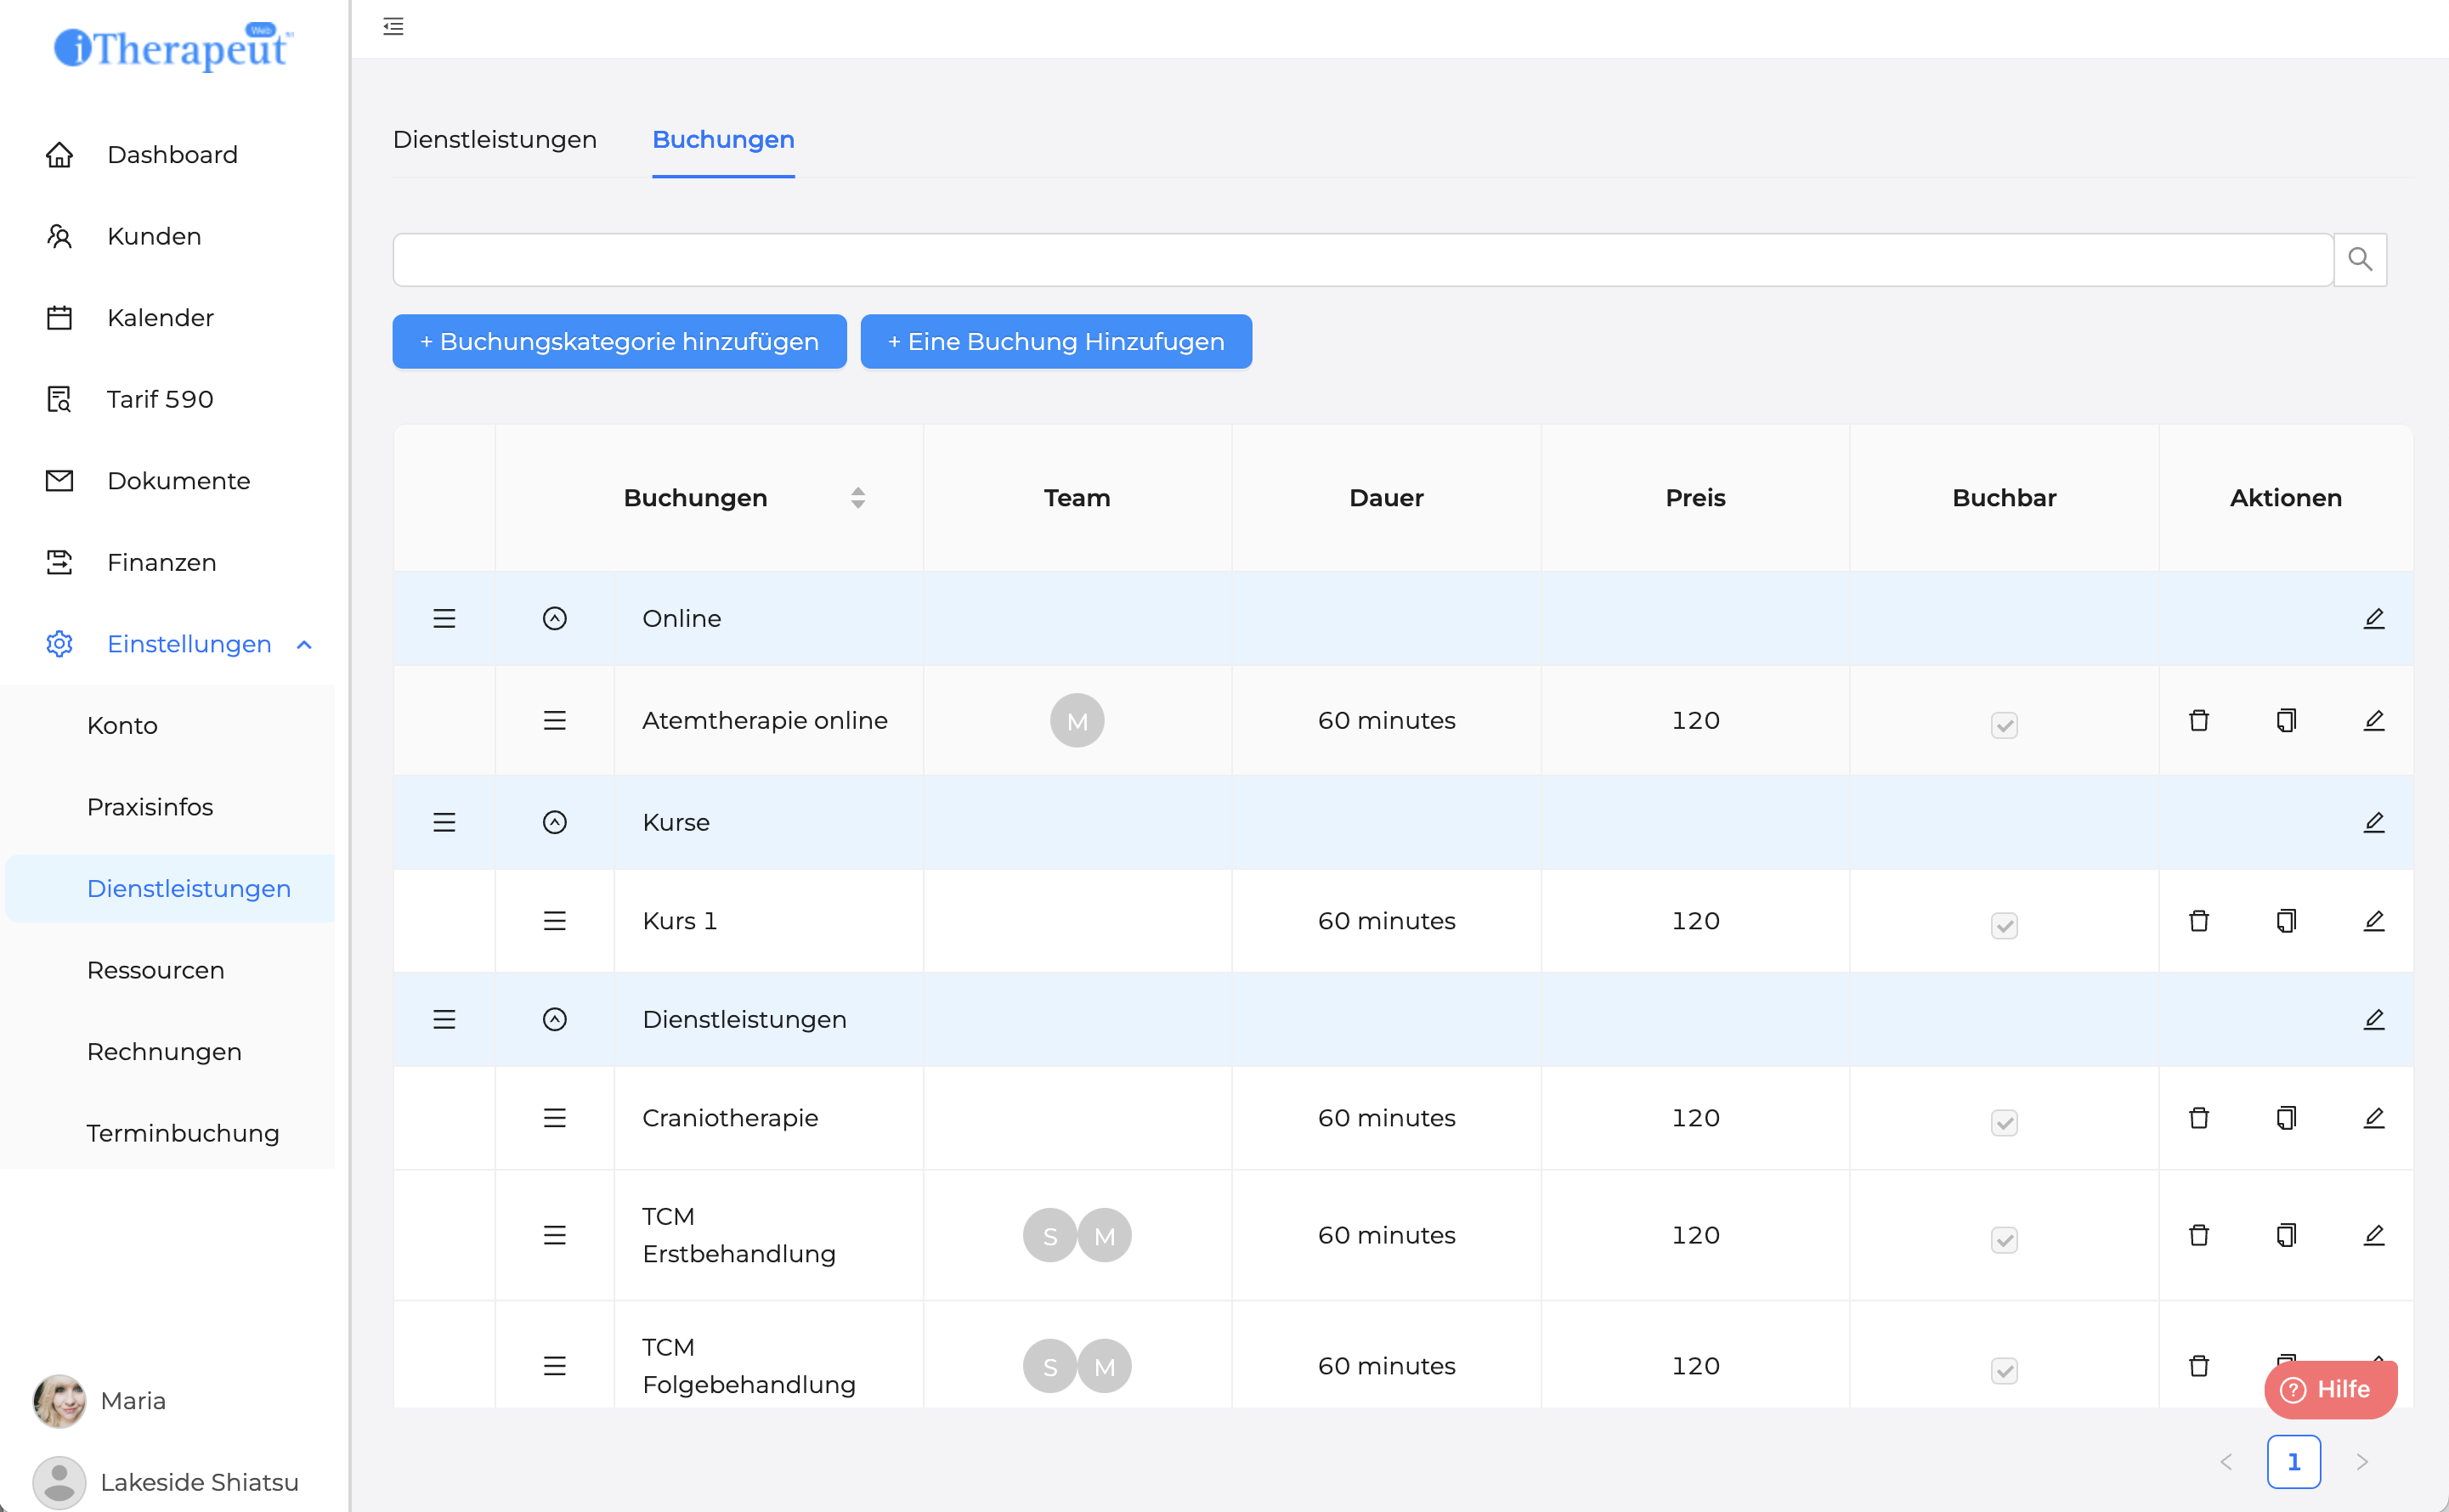
Task: Toggle Buchbar checkbox for Atemtherapie online
Action: [x=2004, y=724]
